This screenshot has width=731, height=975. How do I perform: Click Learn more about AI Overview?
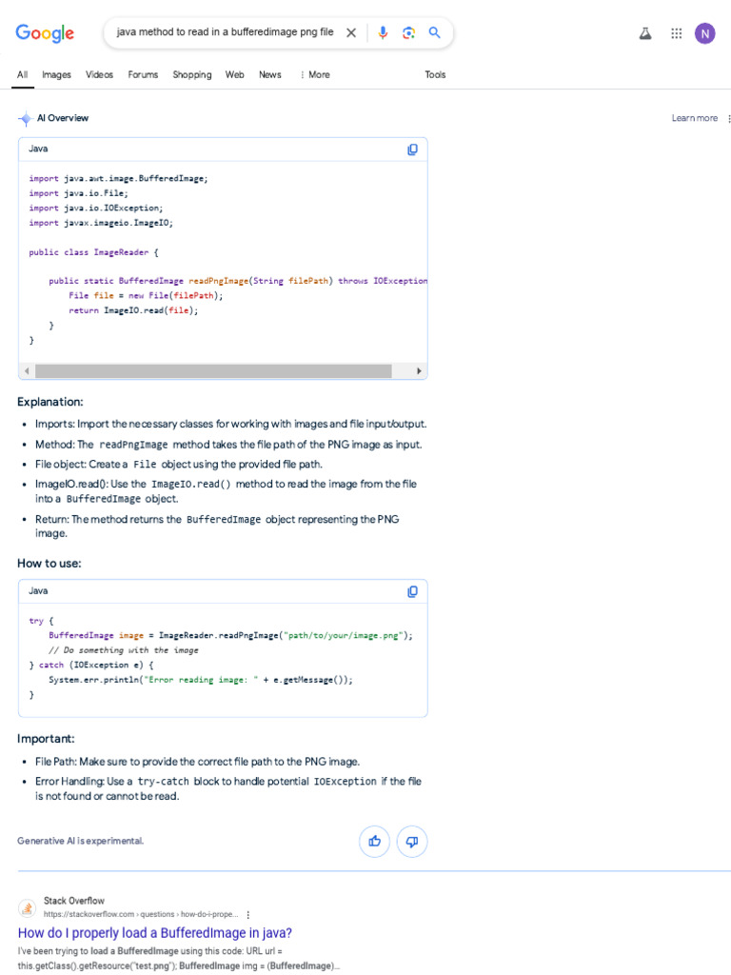point(694,118)
